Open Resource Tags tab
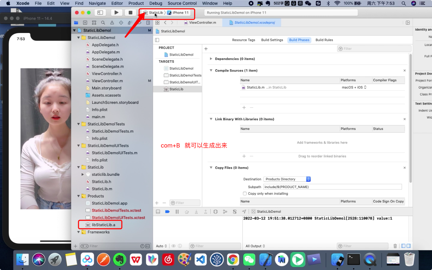This screenshot has height=270, width=432. pos(244,40)
